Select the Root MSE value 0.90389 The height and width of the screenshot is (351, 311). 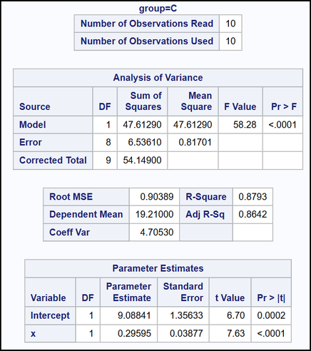157,197
